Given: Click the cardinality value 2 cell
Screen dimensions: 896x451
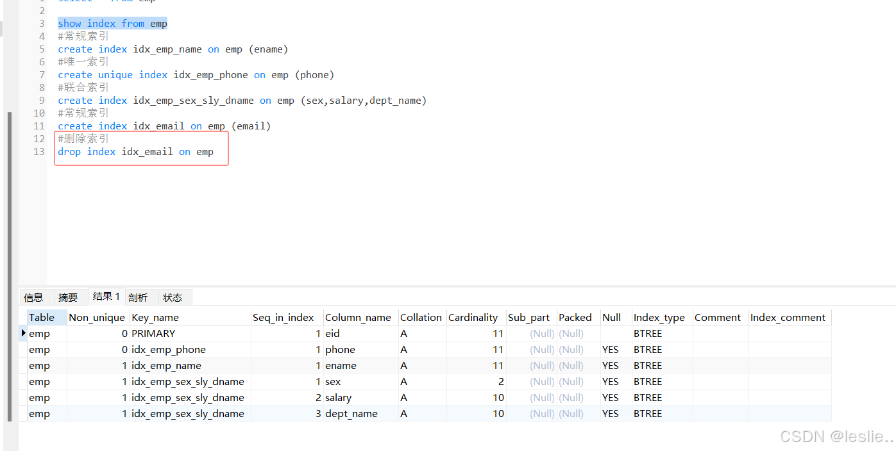Looking at the screenshot, I should [476, 381].
